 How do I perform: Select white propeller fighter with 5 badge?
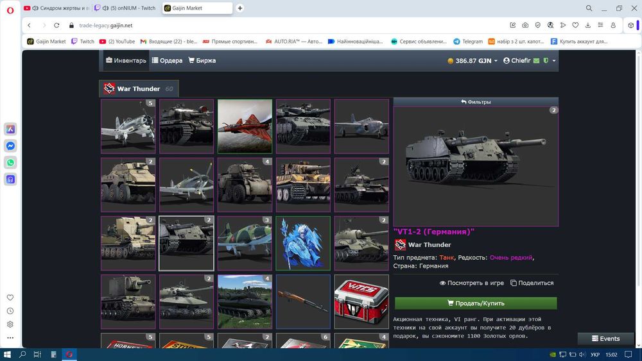[x=128, y=126]
